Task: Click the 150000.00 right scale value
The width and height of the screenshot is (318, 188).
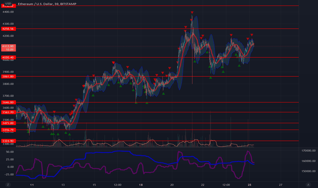Action: click(308, 171)
